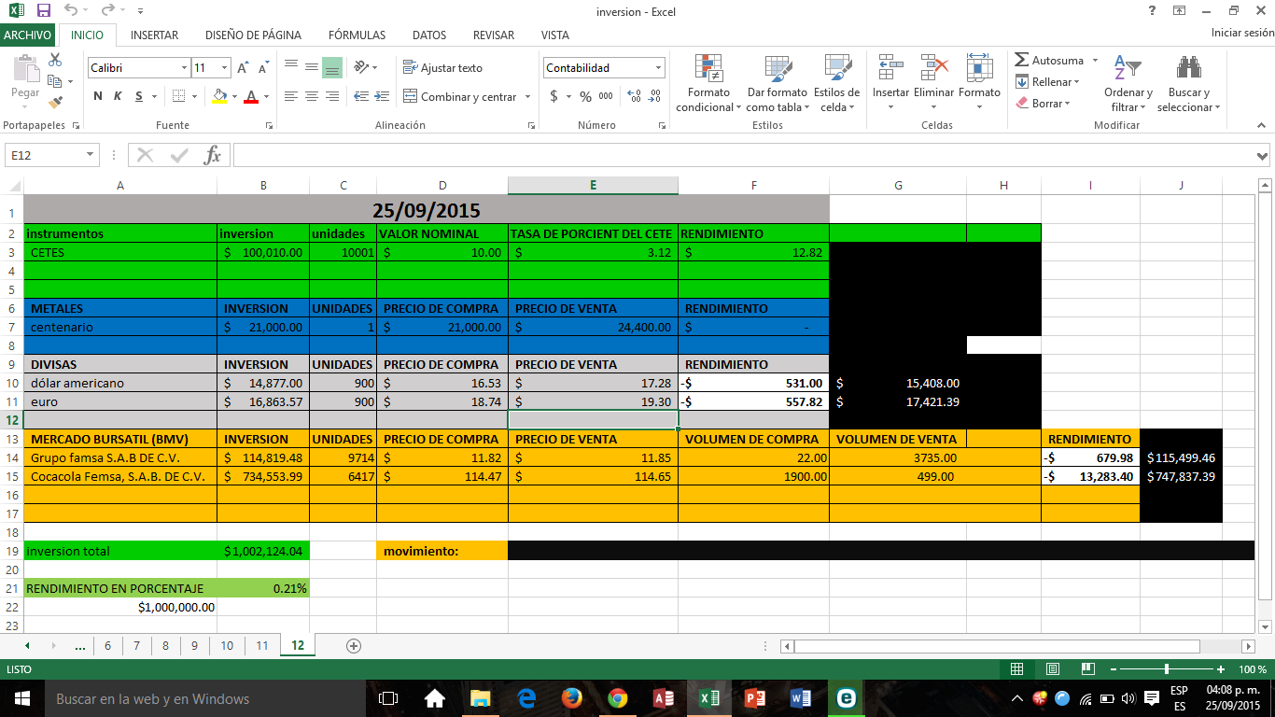Toggle Cursiva italic K button
Screen dimensions: 1275x717
point(119,96)
